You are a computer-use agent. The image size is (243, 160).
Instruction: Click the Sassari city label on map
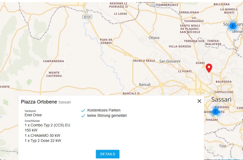pos(221,99)
